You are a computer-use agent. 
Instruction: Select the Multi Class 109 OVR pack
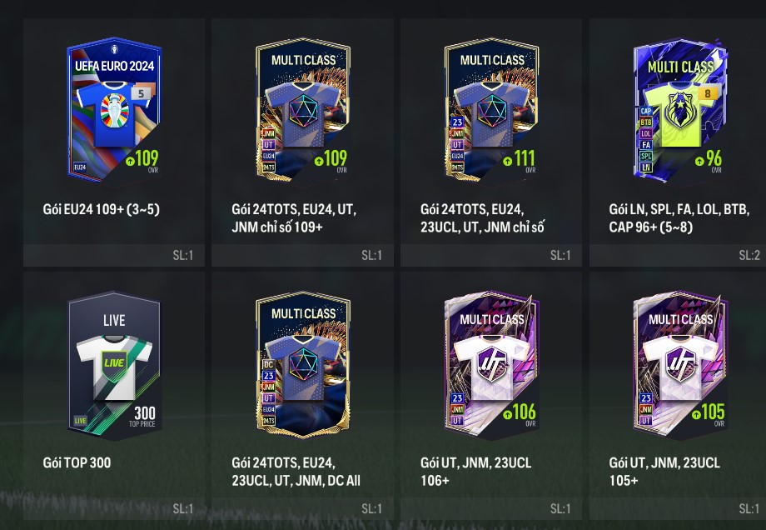coord(303,109)
